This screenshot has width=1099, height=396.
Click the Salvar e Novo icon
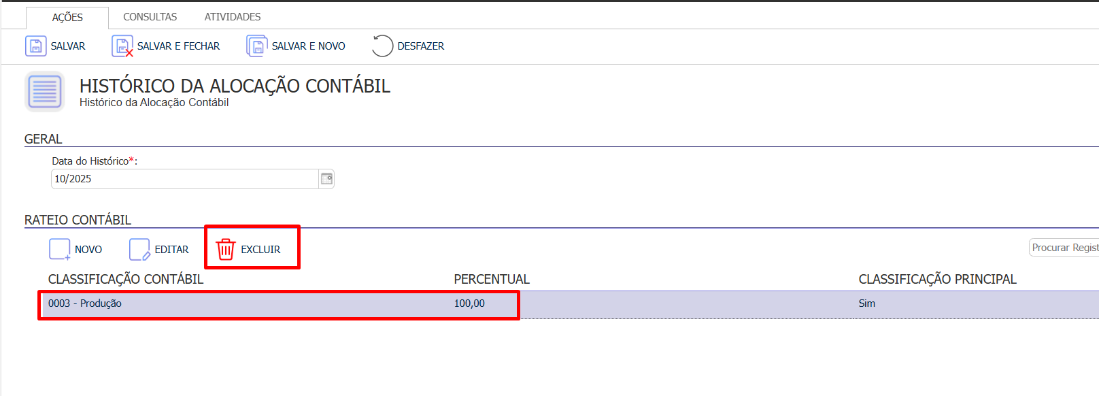(256, 46)
